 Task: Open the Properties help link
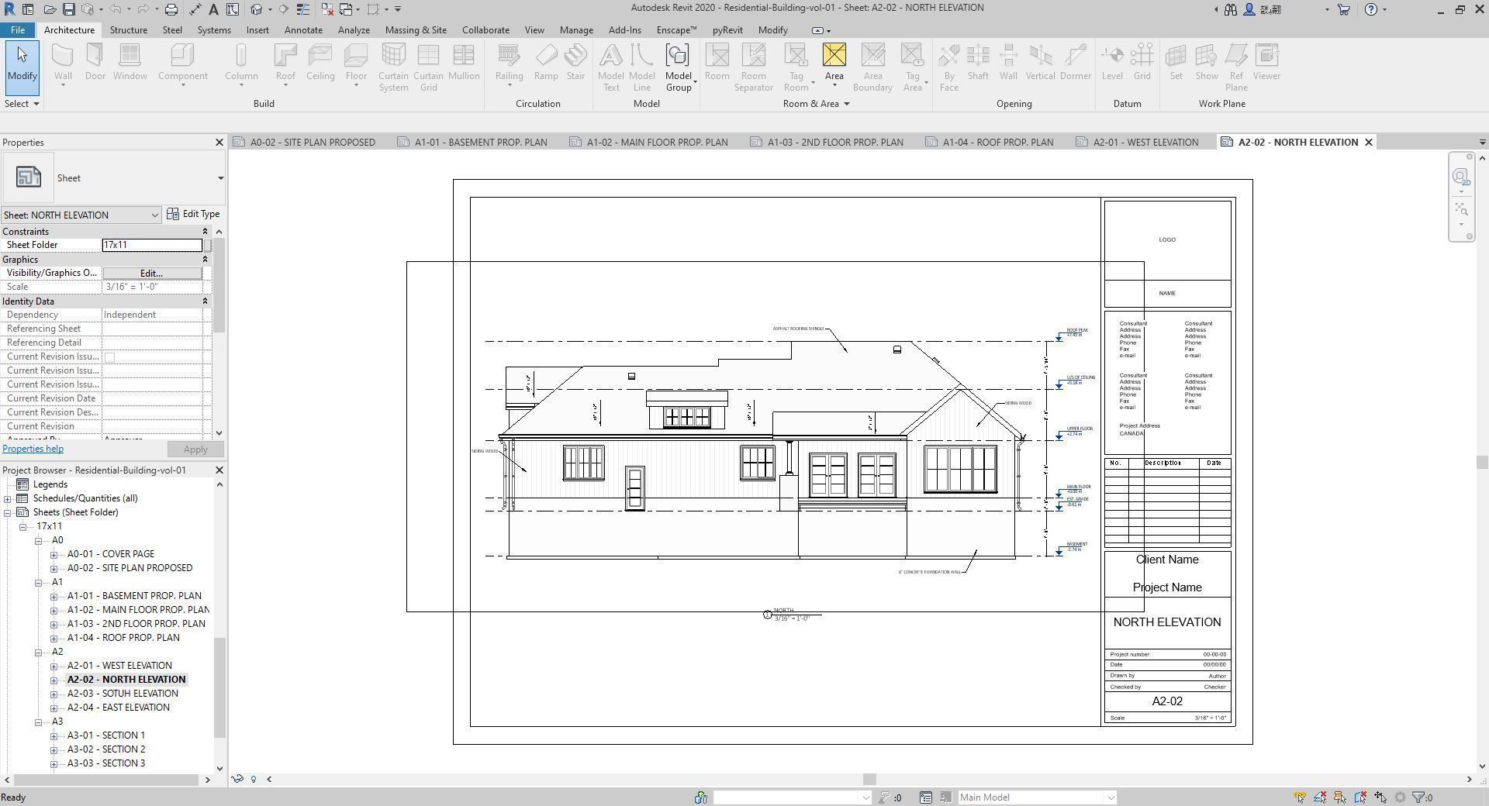click(x=33, y=449)
